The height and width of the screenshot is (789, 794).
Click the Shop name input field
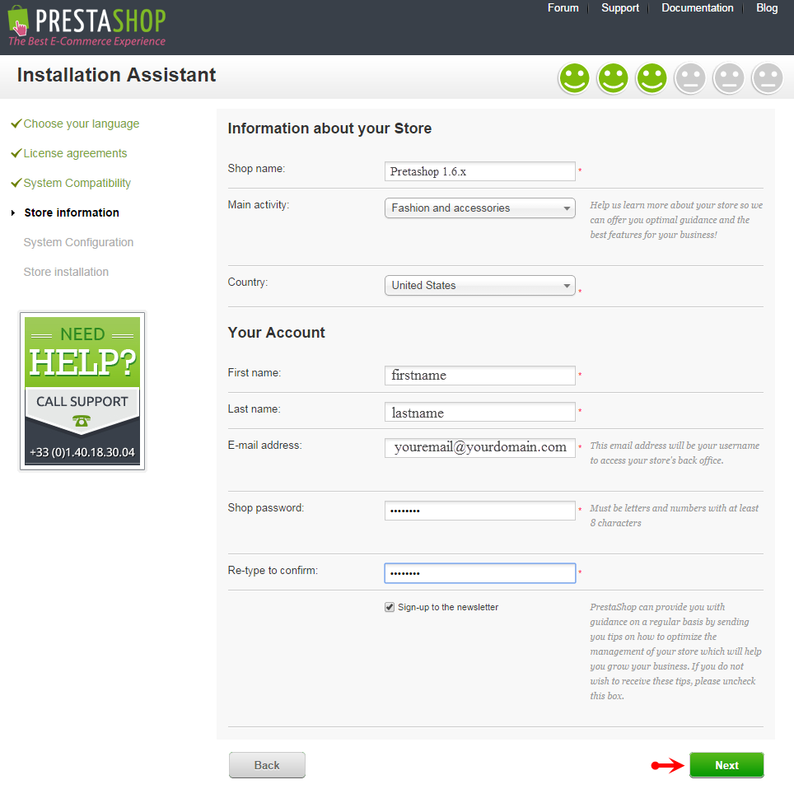479,171
